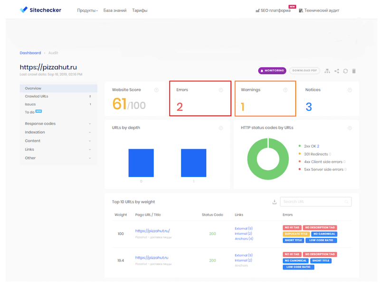Click 2xx OK legend entry
Screen dimensions: 380x284
pos(309,146)
